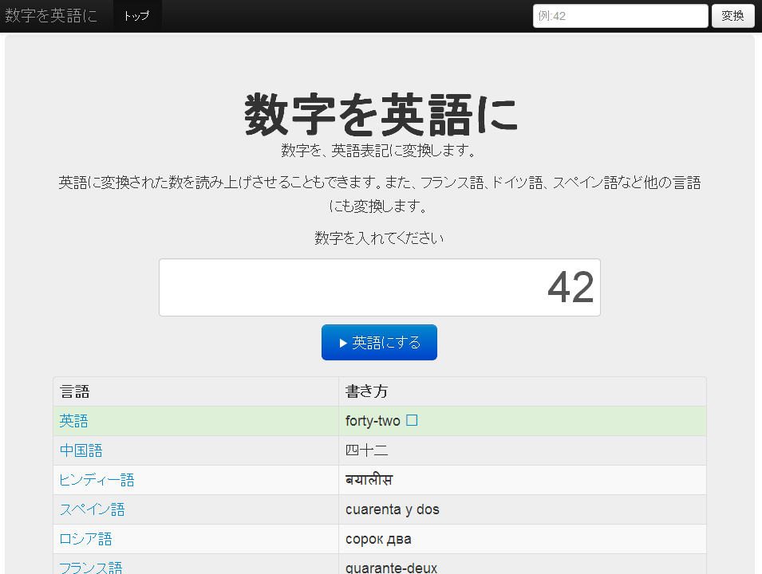The image size is (762, 574).
Task: Click the बयालीस Hindi result cell
Action: [523, 480]
